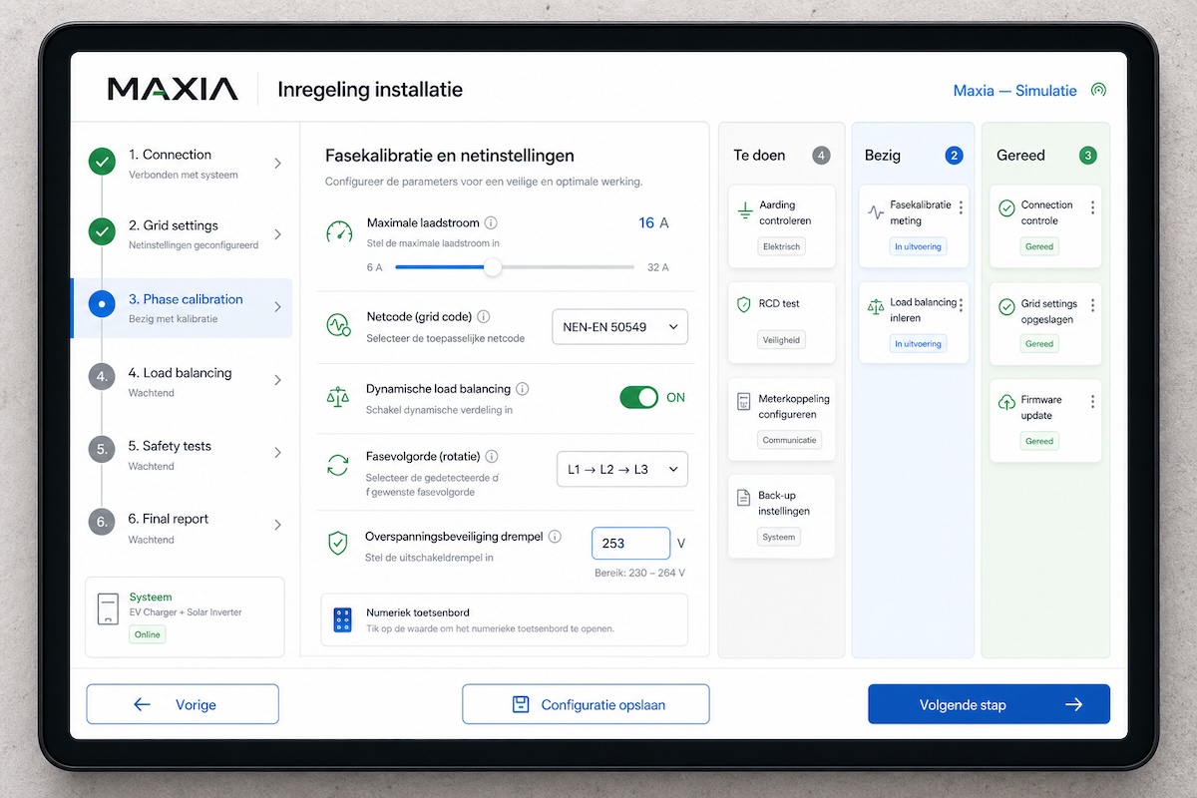Click the info icon beside Overspanningsbeveiliging drempel

point(555,536)
